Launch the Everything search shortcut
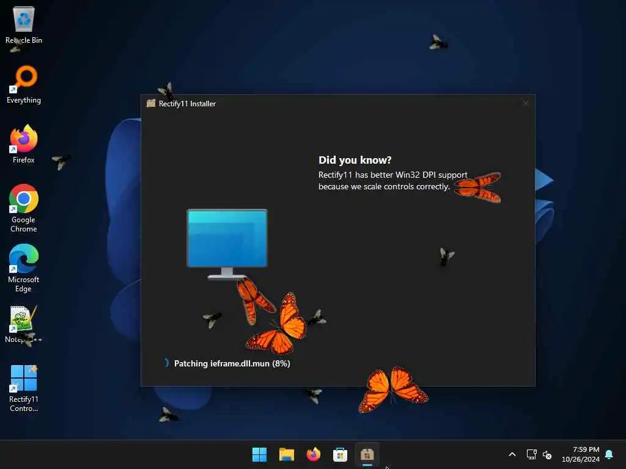This screenshot has height=469, width=626. tap(24, 84)
